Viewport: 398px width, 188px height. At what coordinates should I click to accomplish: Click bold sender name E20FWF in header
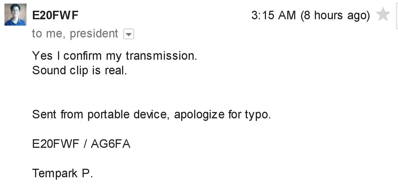[x=55, y=15]
